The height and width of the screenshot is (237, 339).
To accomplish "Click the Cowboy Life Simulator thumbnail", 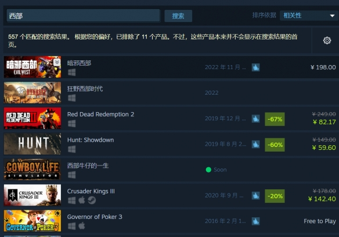I will (x=33, y=170).
